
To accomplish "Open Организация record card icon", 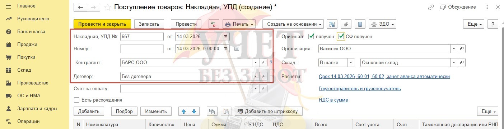I will (x=462, y=48).
